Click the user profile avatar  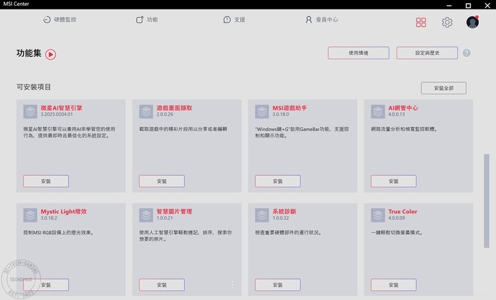pos(472,22)
